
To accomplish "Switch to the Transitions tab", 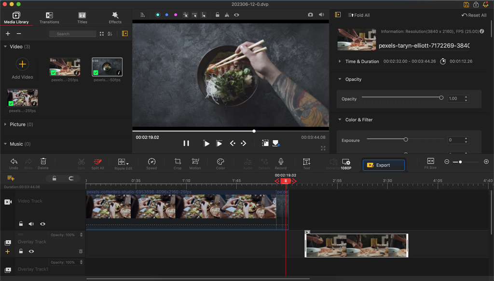I will click(49, 18).
